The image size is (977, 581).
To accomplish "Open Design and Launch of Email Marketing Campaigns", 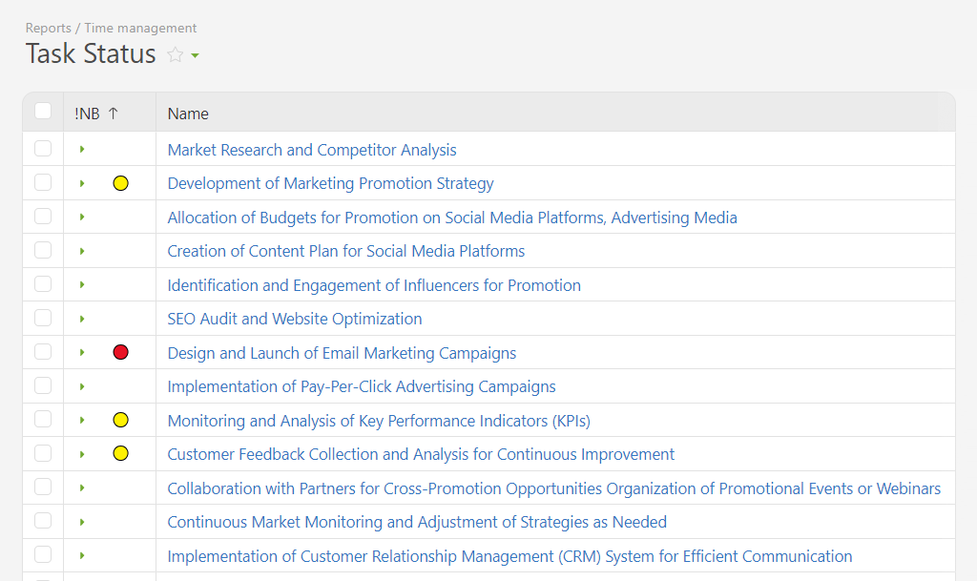I will (342, 353).
